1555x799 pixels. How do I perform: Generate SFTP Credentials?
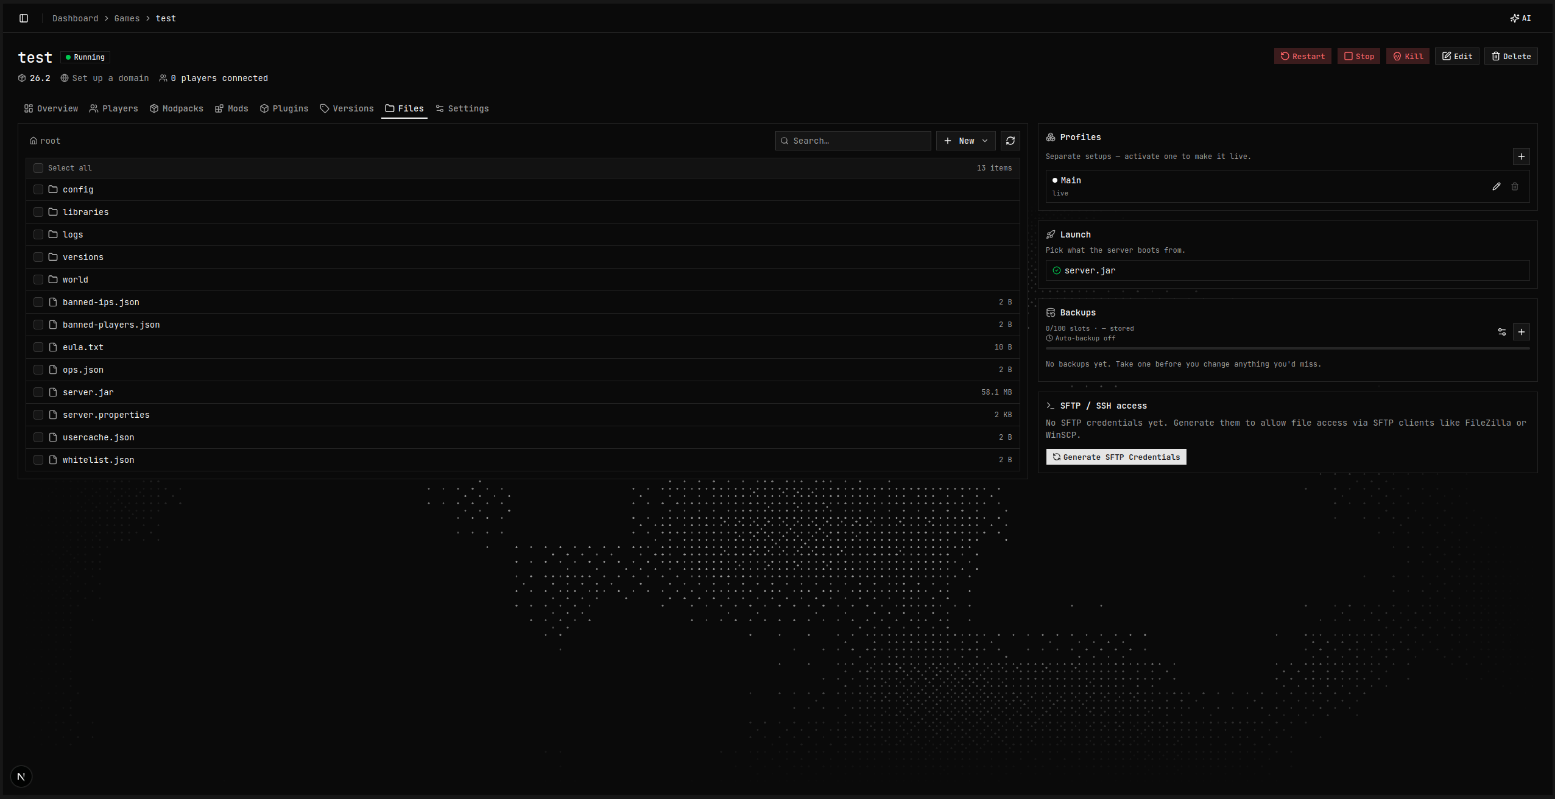click(x=1116, y=457)
